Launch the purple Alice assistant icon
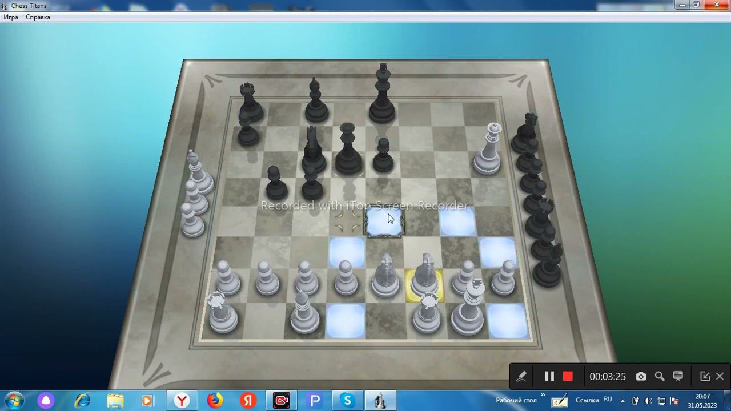Screen dimensions: 731x411 (46, 401)
